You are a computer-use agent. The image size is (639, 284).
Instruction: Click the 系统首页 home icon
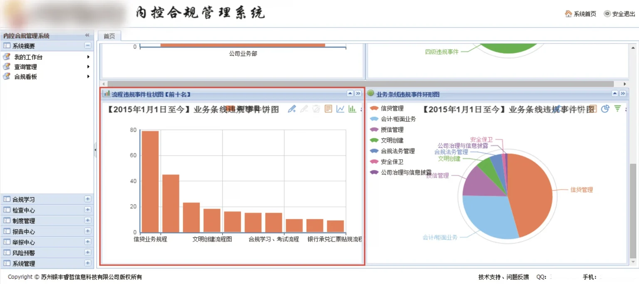point(568,14)
